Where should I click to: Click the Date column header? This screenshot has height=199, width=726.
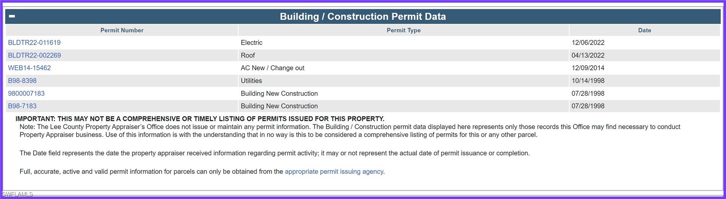click(644, 30)
